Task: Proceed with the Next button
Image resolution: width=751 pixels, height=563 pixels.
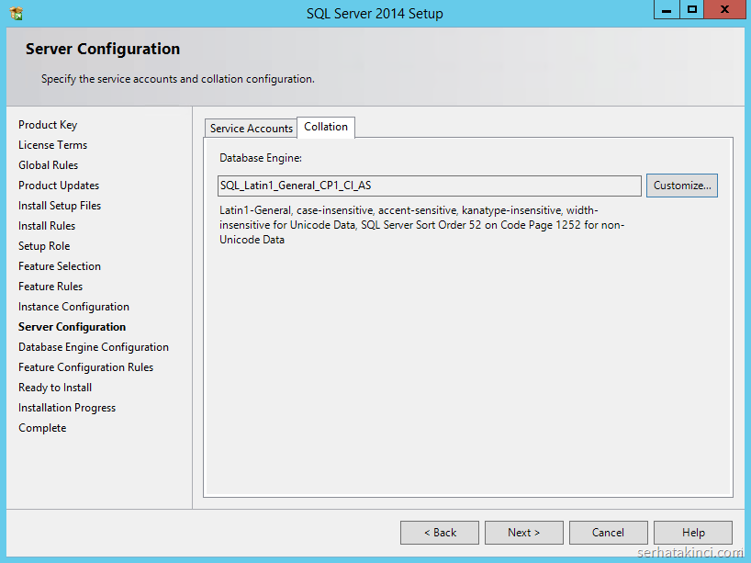Action: tap(523, 533)
